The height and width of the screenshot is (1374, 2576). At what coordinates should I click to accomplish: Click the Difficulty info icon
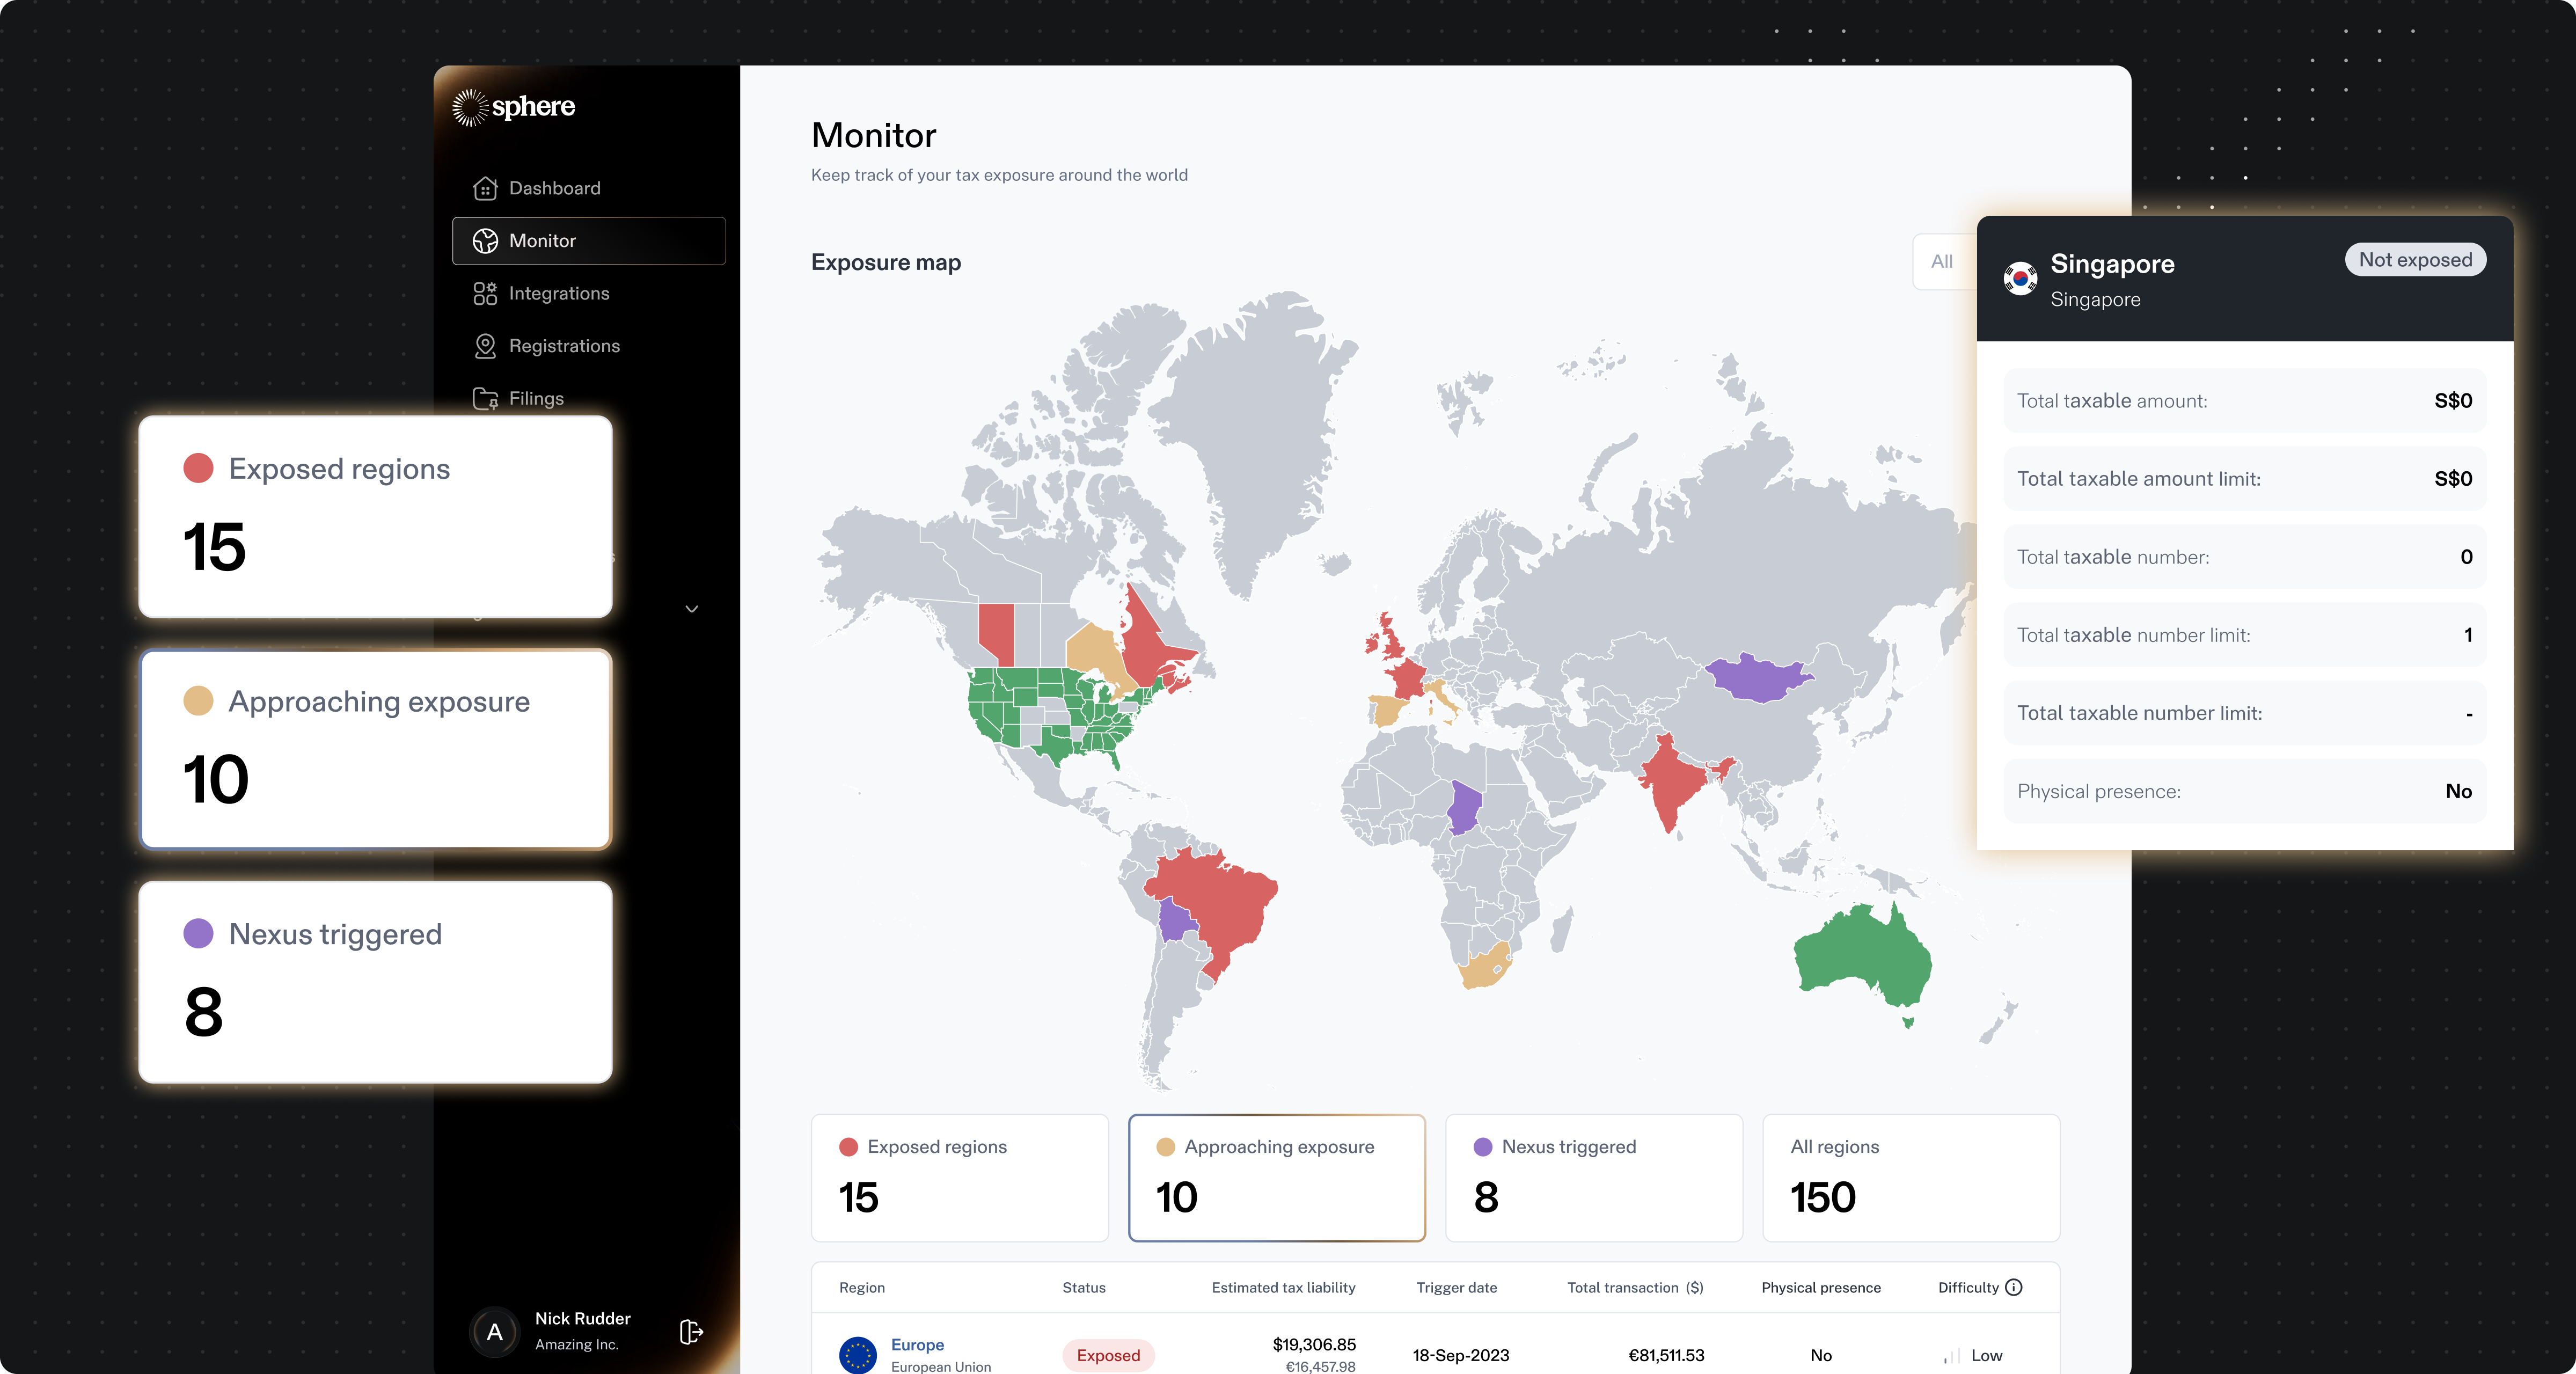(2014, 1287)
